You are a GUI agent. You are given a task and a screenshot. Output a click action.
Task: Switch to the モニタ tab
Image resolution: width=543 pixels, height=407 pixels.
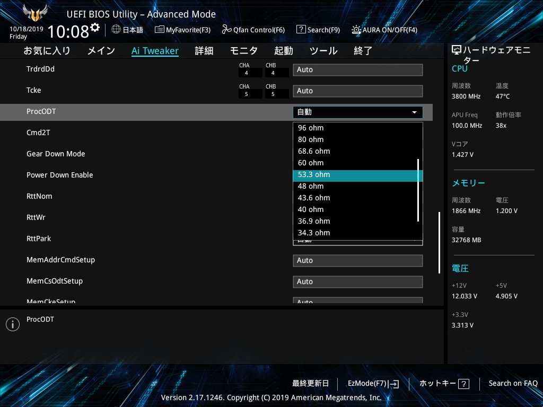pyautogui.click(x=244, y=51)
